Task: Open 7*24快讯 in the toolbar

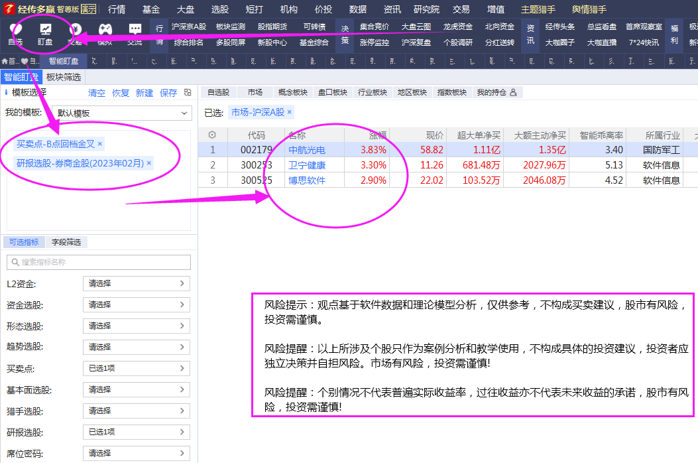Action: pos(644,42)
